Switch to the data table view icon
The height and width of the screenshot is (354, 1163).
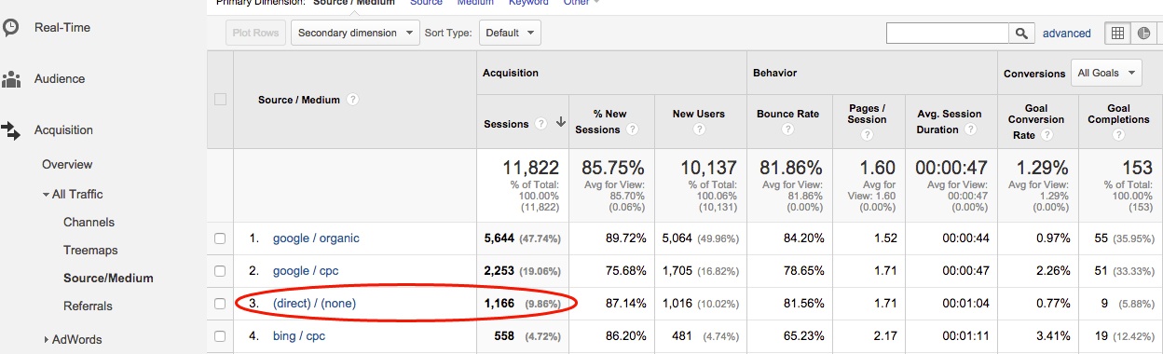pyautogui.click(x=1117, y=33)
